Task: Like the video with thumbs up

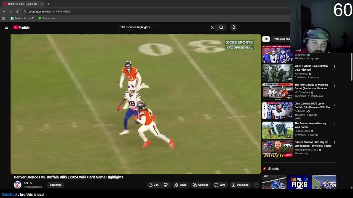Action: pyautogui.click(x=154, y=185)
